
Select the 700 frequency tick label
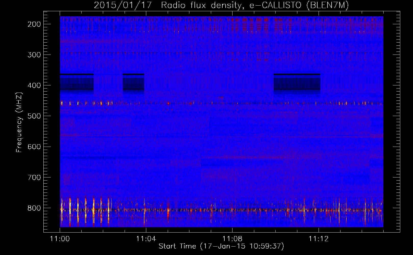pyautogui.click(x=34, y=177)
